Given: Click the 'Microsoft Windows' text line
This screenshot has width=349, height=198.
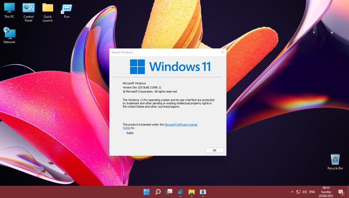Looking at the screenshot, I should (x=134, y=83).
